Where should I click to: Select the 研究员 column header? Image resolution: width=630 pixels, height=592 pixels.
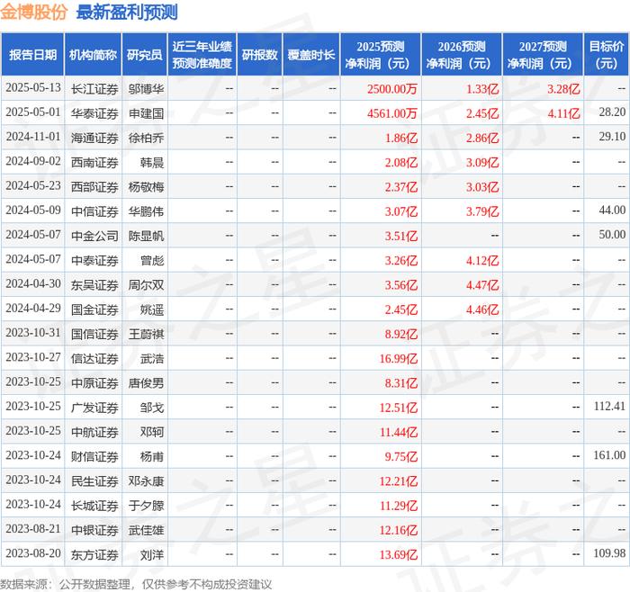tap(145, 55)
